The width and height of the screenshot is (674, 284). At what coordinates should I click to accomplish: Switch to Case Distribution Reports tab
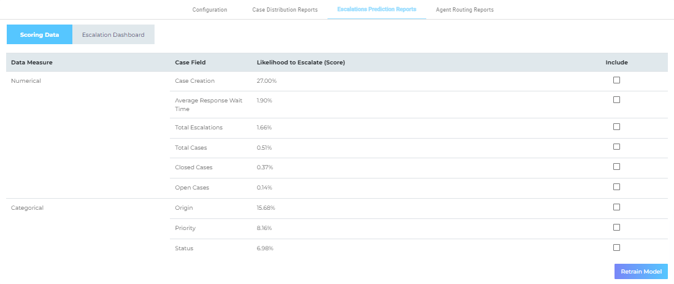click(285, 10)
